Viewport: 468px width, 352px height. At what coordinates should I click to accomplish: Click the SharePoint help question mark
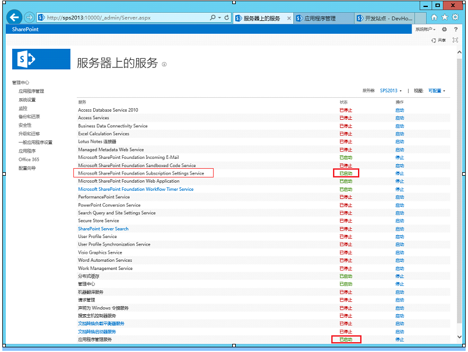coord(455,29)
